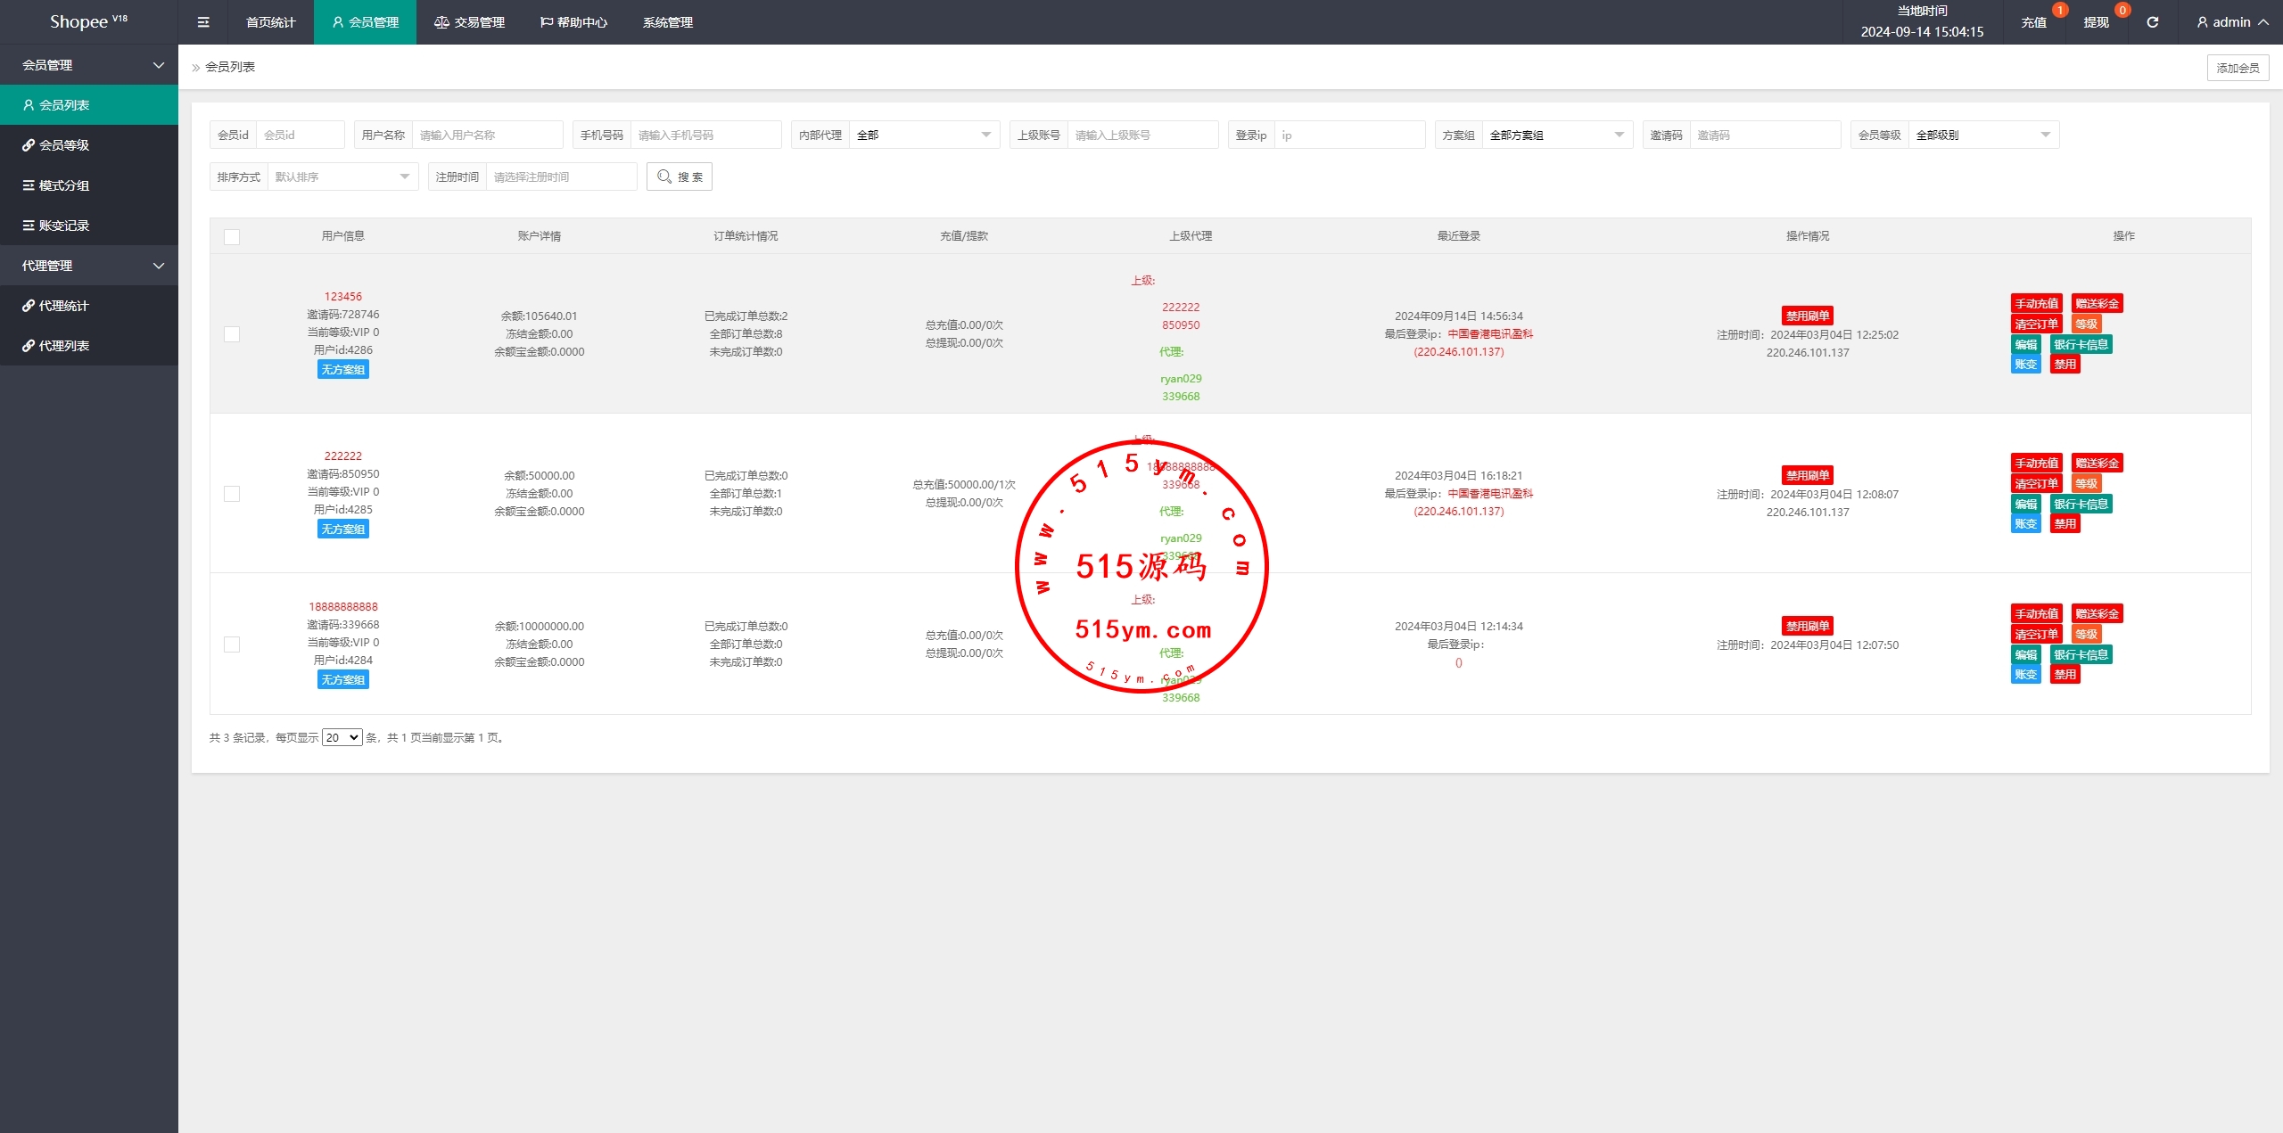Click 添加会员 button
Screen dimensions: 2283x1133
tap(2238, 68)
